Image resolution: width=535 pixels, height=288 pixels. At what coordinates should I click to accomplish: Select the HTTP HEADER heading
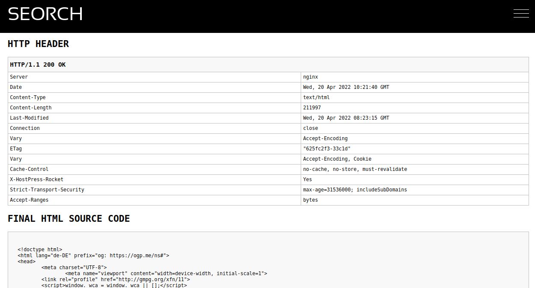(x=38, y=44)
